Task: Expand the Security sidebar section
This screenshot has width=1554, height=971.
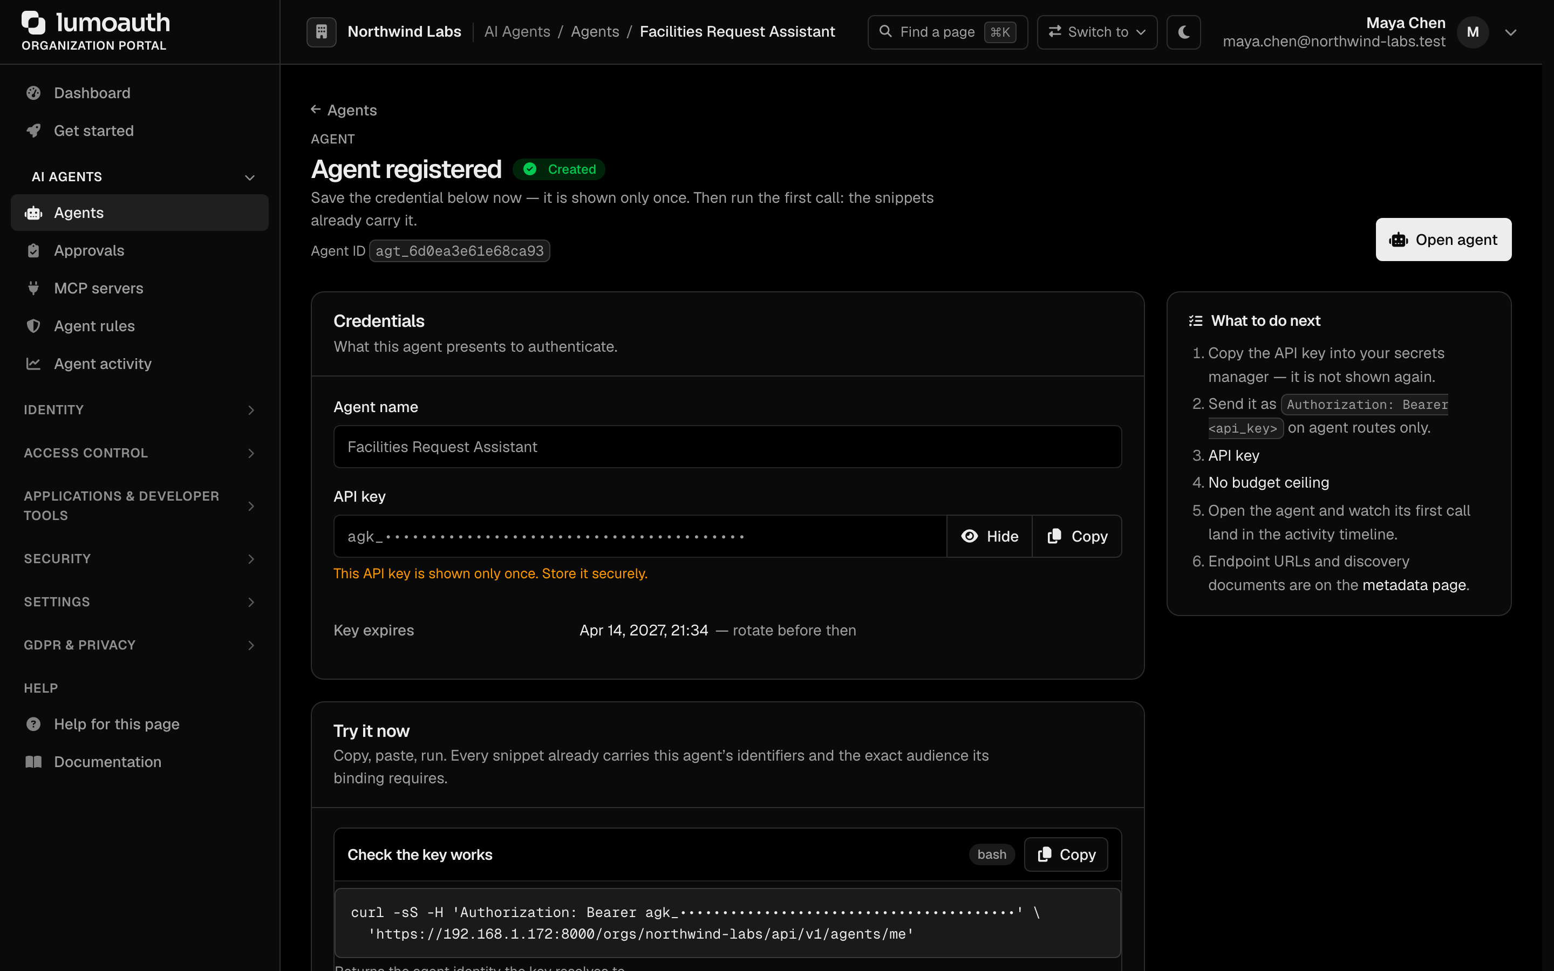Action: click(x=139, y=559)
